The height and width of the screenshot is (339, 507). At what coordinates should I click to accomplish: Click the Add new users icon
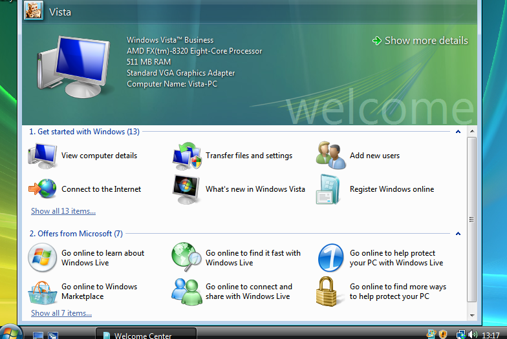331,155
